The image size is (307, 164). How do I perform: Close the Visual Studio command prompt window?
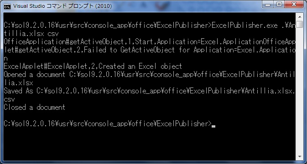[294, 4]
